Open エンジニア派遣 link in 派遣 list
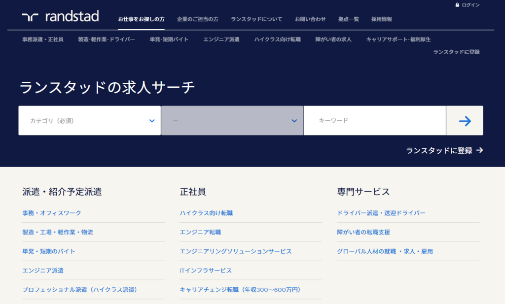 tap(43, 270)
